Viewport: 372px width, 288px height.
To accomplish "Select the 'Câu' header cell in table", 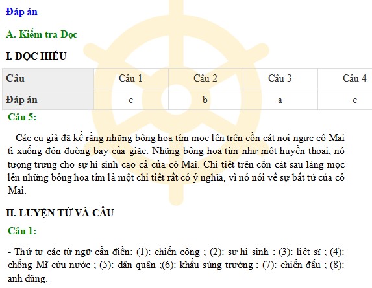I will tap(48, 78).
